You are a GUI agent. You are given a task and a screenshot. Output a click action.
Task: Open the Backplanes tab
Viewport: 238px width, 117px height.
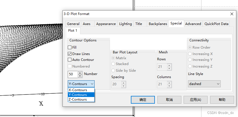point(158,24)
